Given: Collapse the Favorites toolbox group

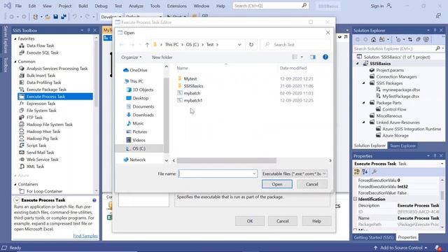Looking at the screenshot, I should [15, 38].
